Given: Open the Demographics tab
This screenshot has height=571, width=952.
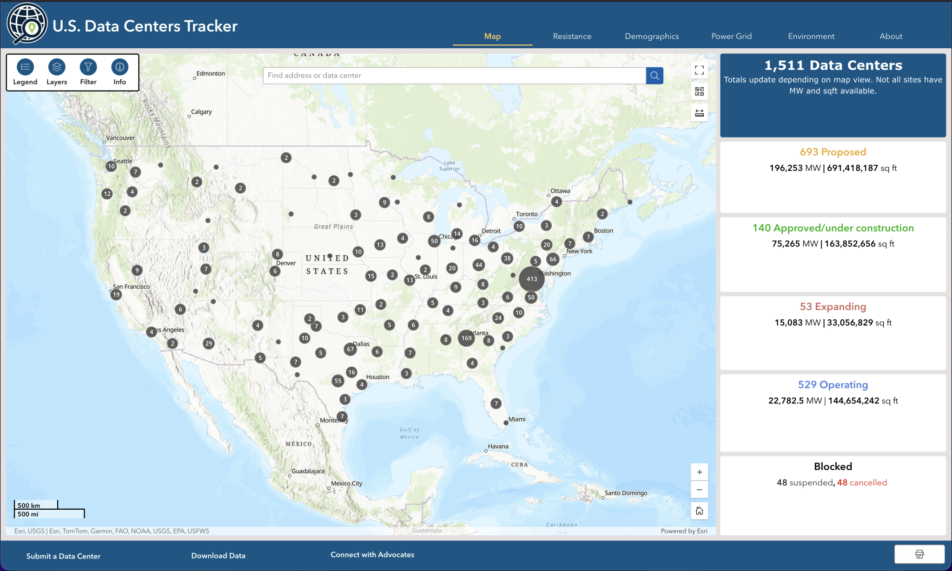Looking at the screenshot, I should 652,36.
